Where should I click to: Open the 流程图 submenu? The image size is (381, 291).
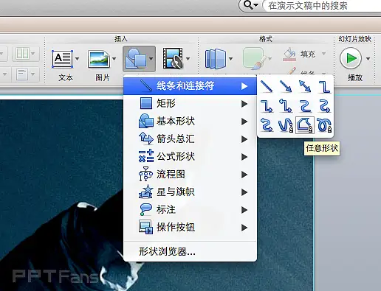(190, 175)
